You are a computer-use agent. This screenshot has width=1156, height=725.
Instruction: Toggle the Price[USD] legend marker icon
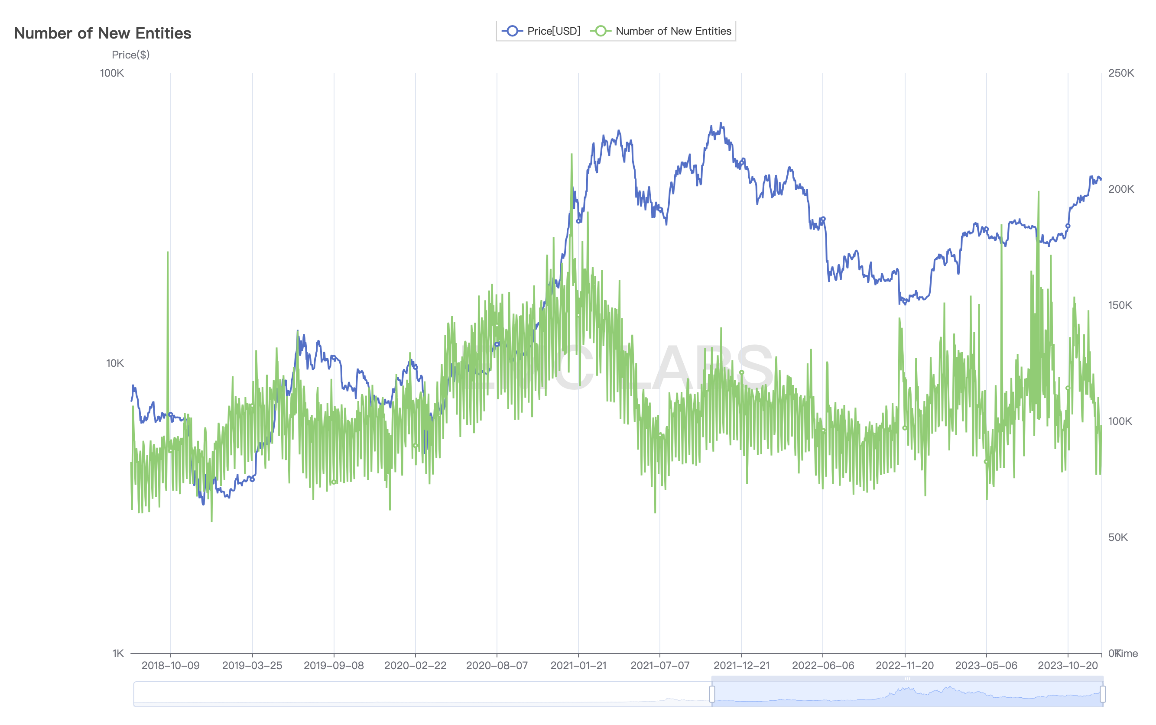512,31
